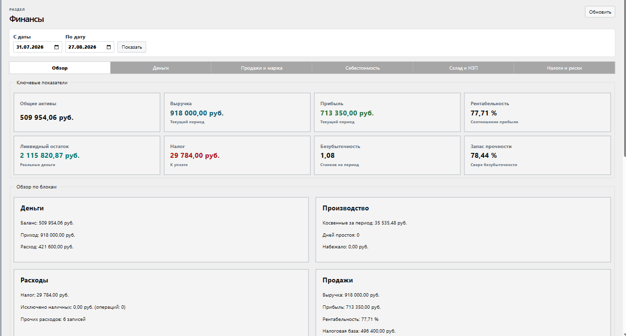
Task: Click 'Выручка: 918 000,00 руб.' in Продажи block
Action: [351, 295]
